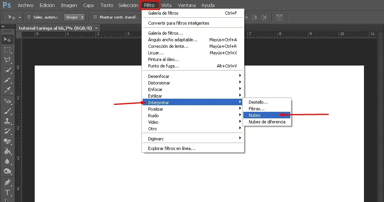384x202 pixels.
Task: Select the Quick Selection tool
Action: pos(7,70)
